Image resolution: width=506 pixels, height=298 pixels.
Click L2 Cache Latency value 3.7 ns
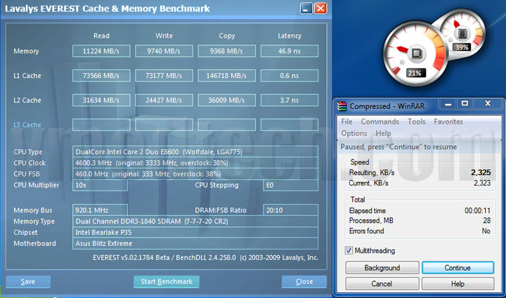tap(290, 100)
